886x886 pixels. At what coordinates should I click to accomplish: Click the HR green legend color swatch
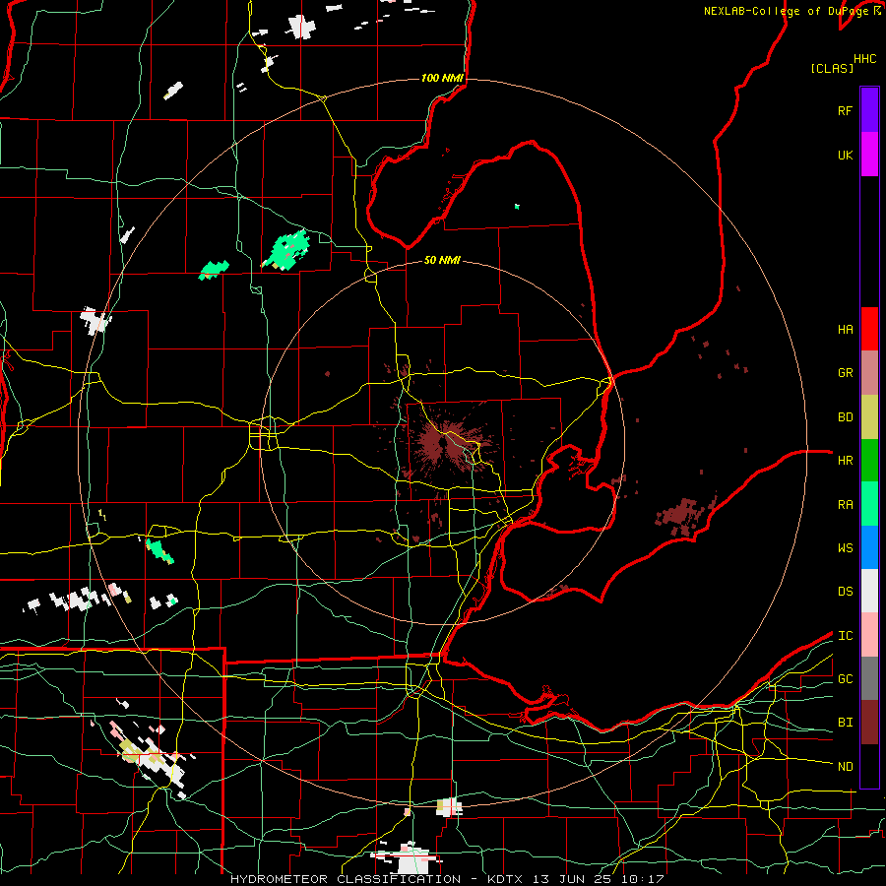869,461
